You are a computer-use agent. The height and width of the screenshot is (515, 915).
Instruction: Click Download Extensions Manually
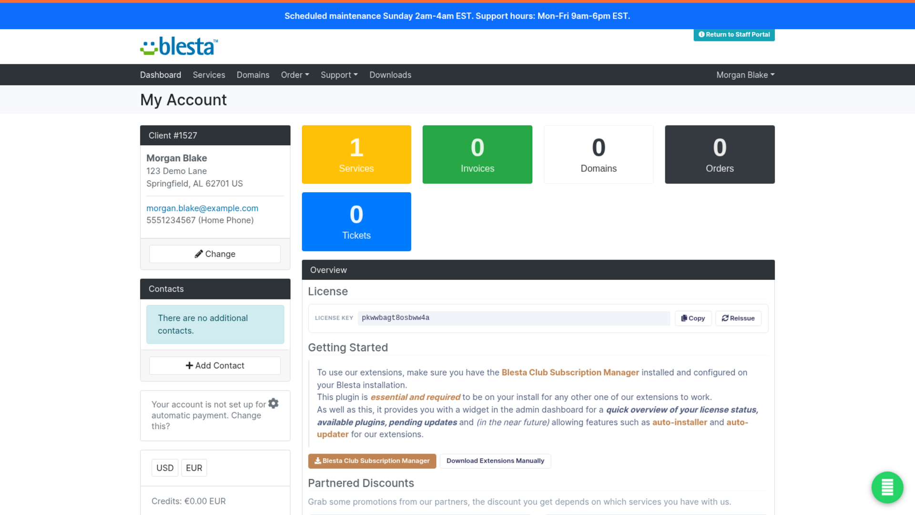coord(495,461)
